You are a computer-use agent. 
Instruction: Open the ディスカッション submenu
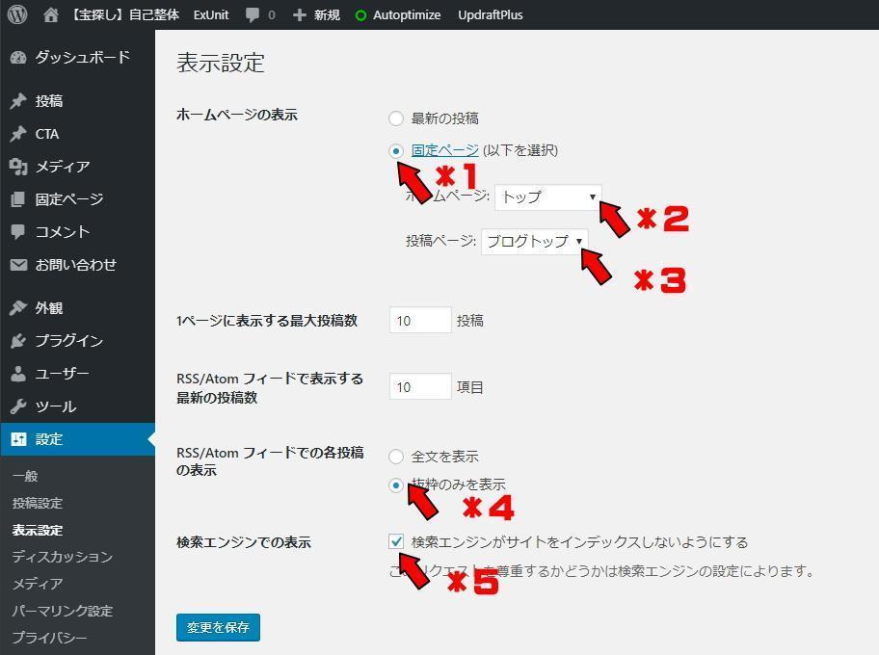click(63, 557)
